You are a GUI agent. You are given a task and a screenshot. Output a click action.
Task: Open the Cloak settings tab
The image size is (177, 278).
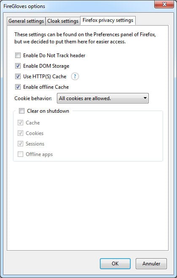tap(63, 21)
